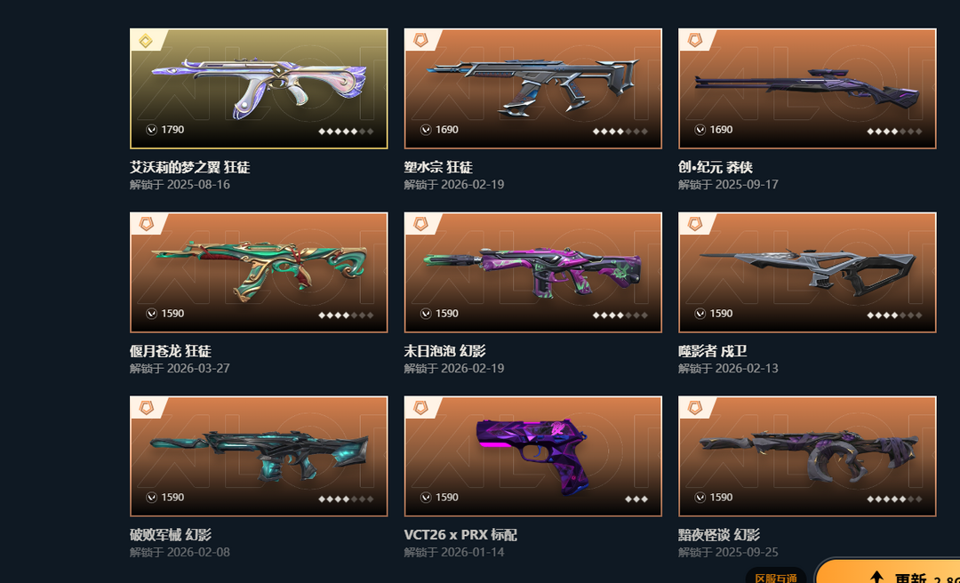This screenshot has height=583, width=960.
Task: Select the 破败军械 幻影 weapon thumbnail
Action: [x=259, y=456]
